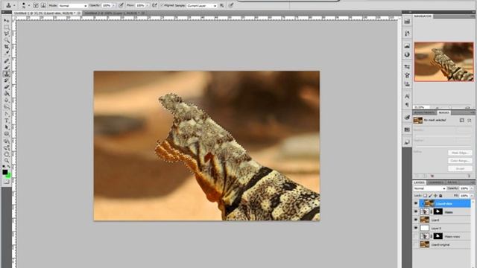Select the Crop tool
Viewport: 477px width, 268px height.
click(x=7, y=46)
